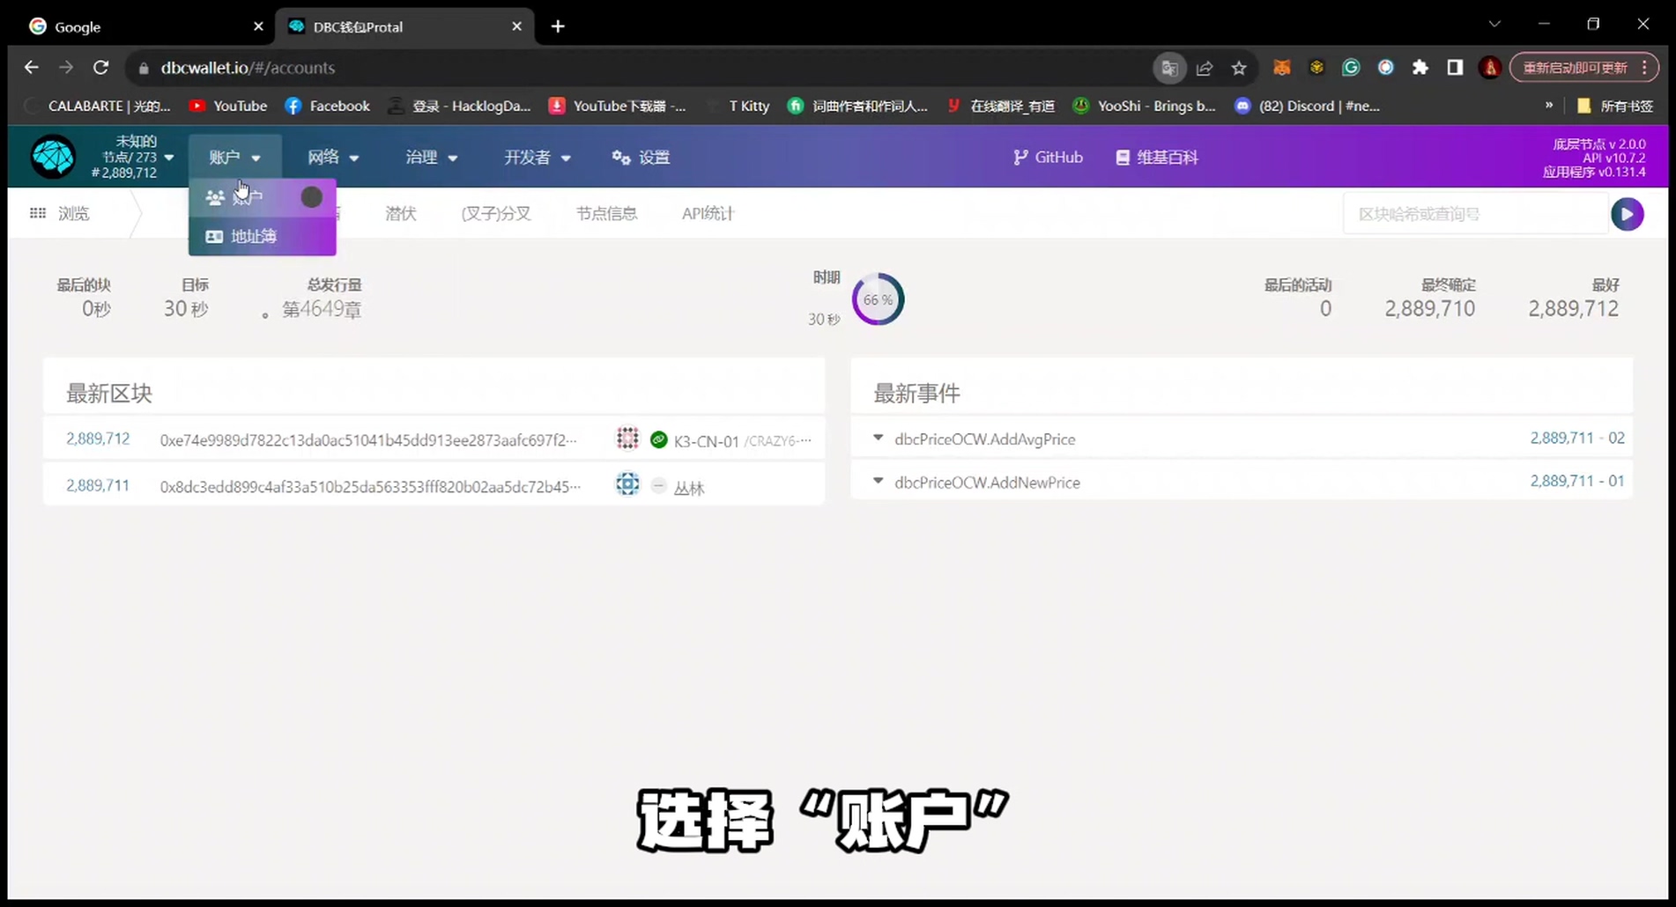
Task: Open the GitHub link in the navigation bar
Action: [x=1048, y=157]
